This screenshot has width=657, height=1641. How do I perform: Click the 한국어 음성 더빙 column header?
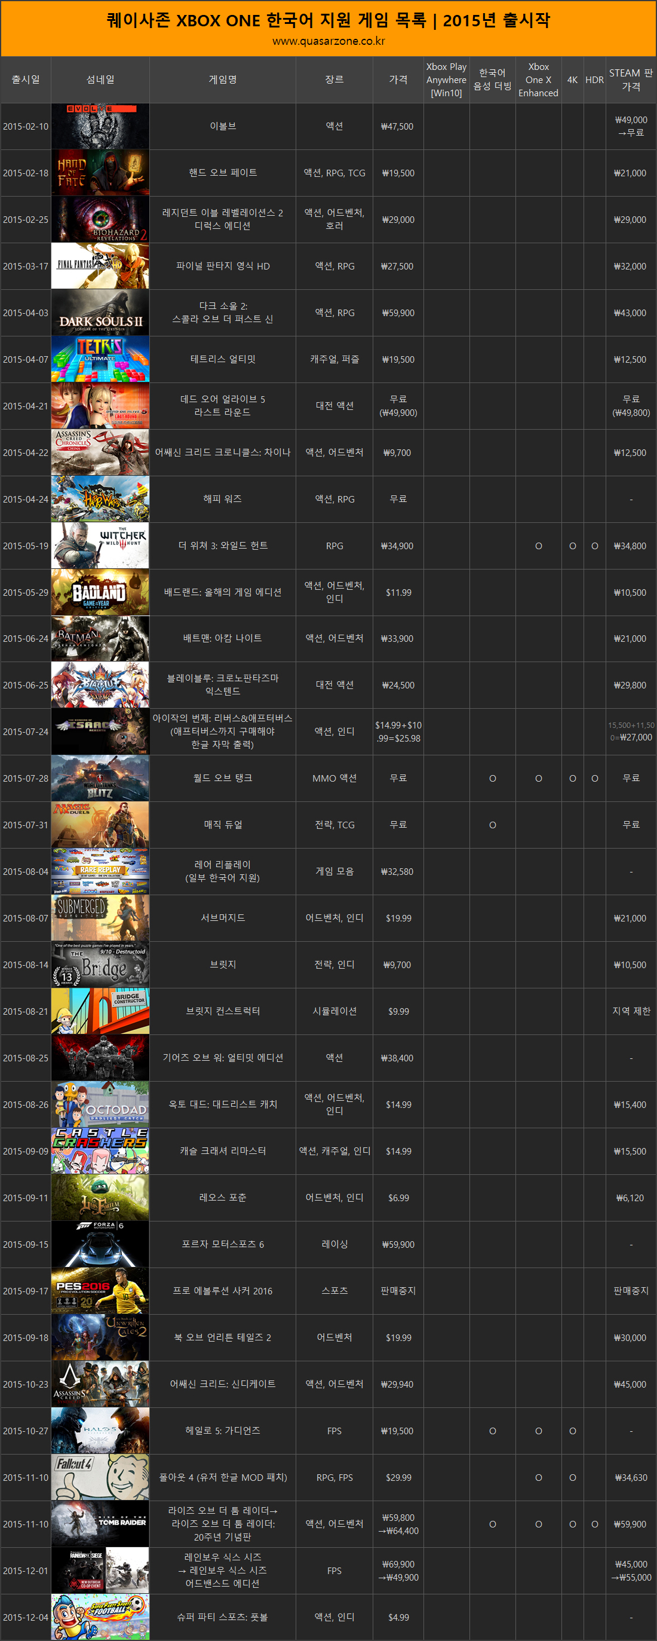[x=492, y=79]
